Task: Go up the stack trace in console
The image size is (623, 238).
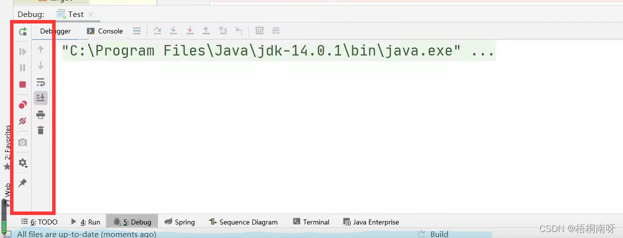Action: tap(41, 49)
